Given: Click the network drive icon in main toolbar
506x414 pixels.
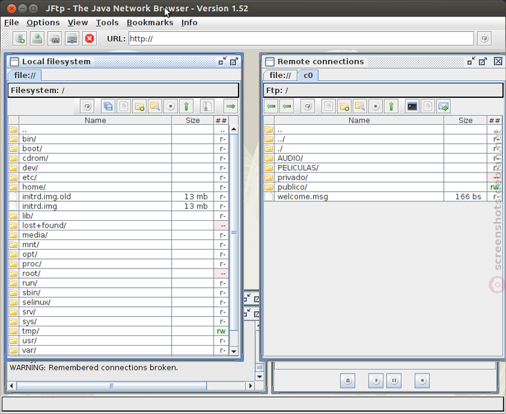Looking at the screenshot, I should [x=72, y=39].
